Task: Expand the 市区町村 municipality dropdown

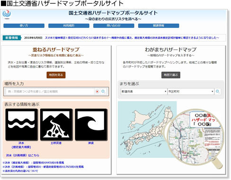Action: [x=191, y=92]
